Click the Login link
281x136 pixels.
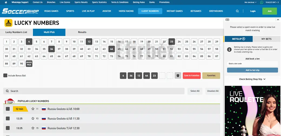pyautogui.click(x=253, y=11)
